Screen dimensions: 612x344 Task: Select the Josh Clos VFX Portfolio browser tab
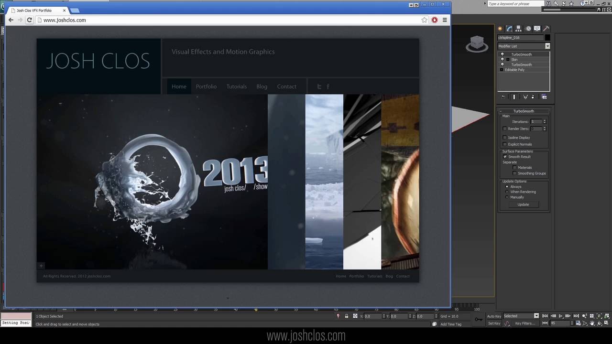pos(39,11)
